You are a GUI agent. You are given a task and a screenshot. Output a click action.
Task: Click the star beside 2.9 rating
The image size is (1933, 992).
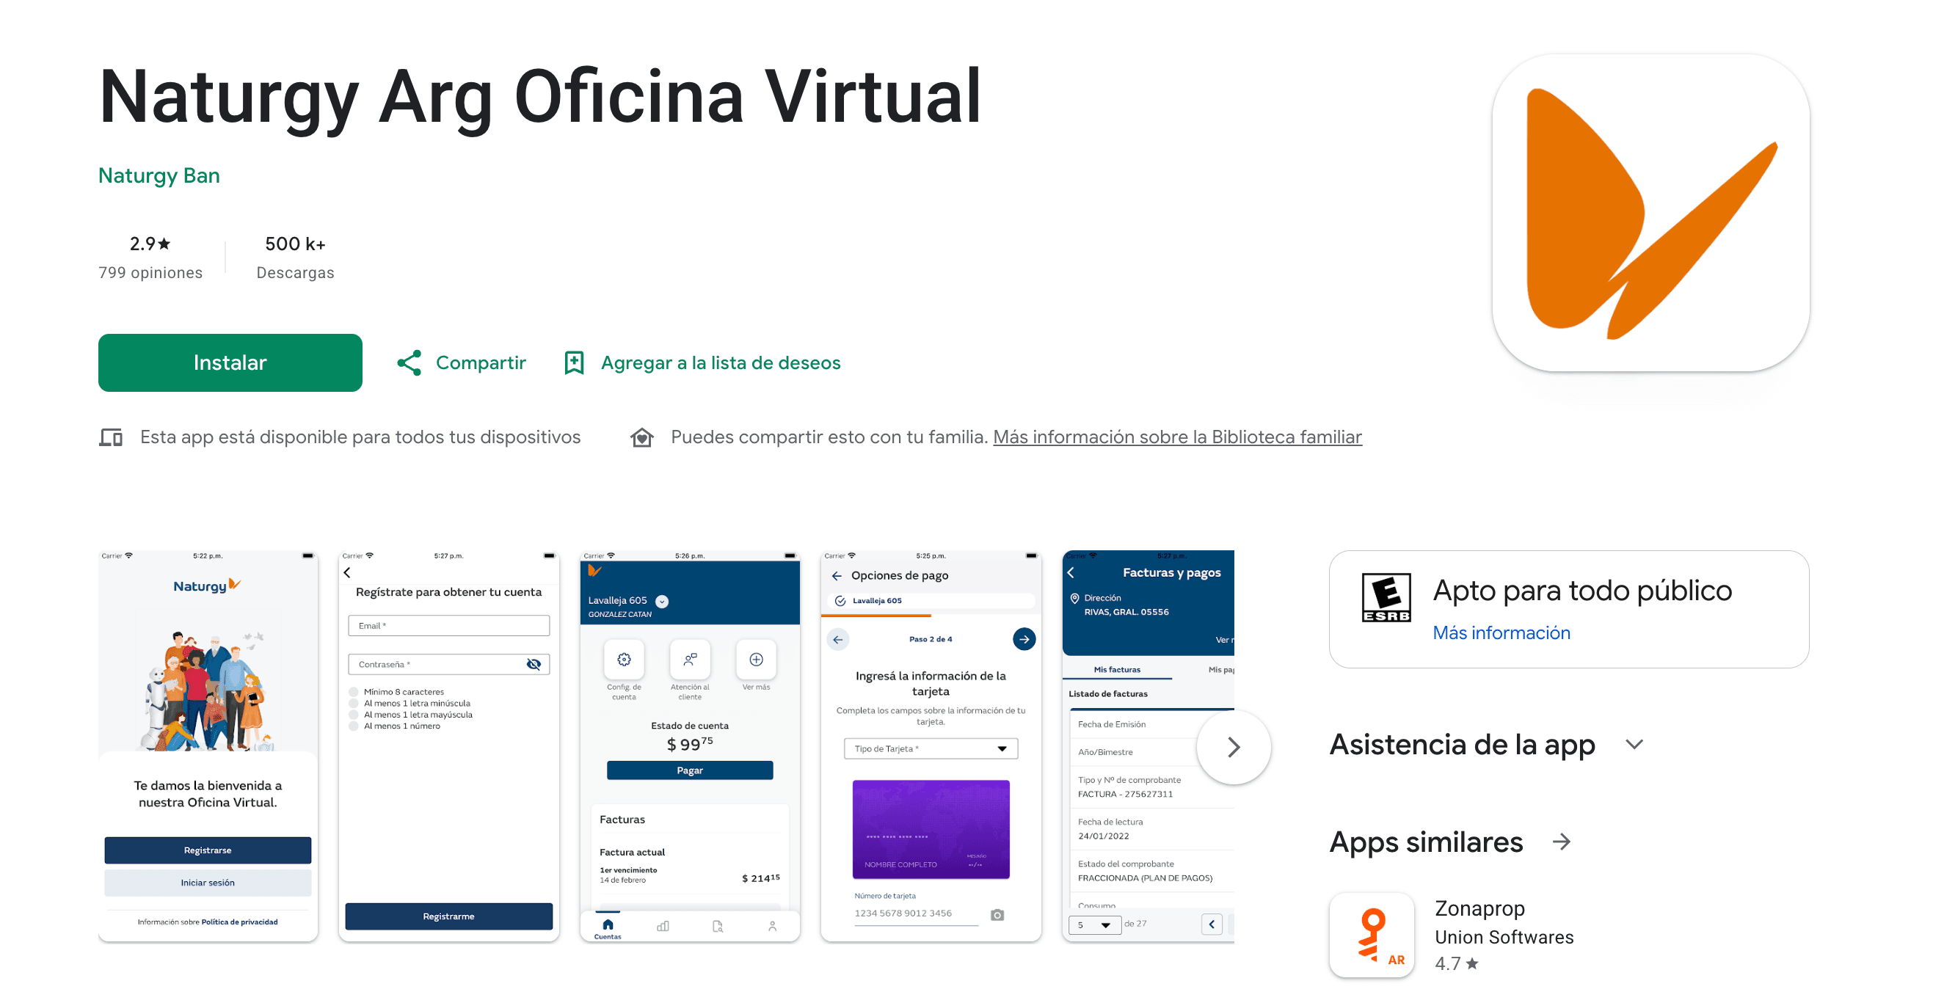point(164,244)
